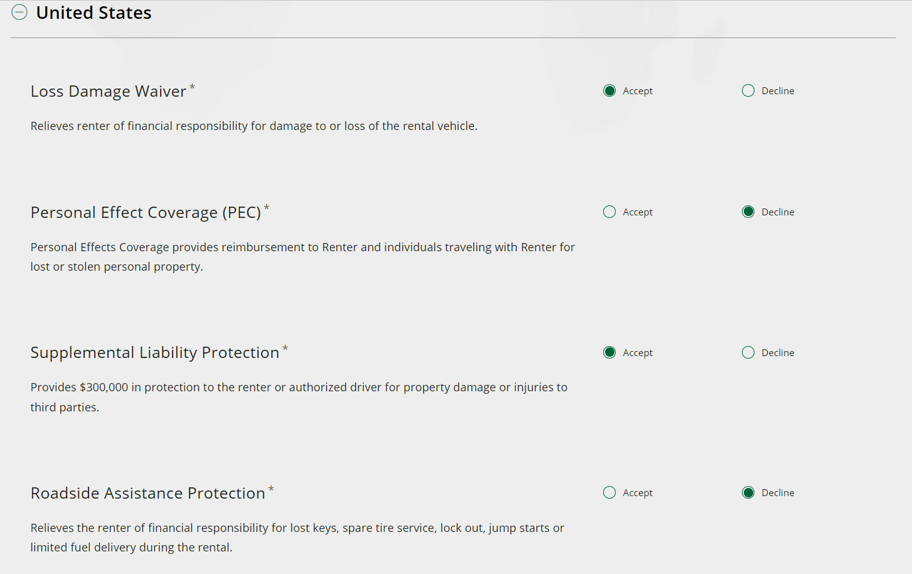Click the United States section heading

click(94, 13)
